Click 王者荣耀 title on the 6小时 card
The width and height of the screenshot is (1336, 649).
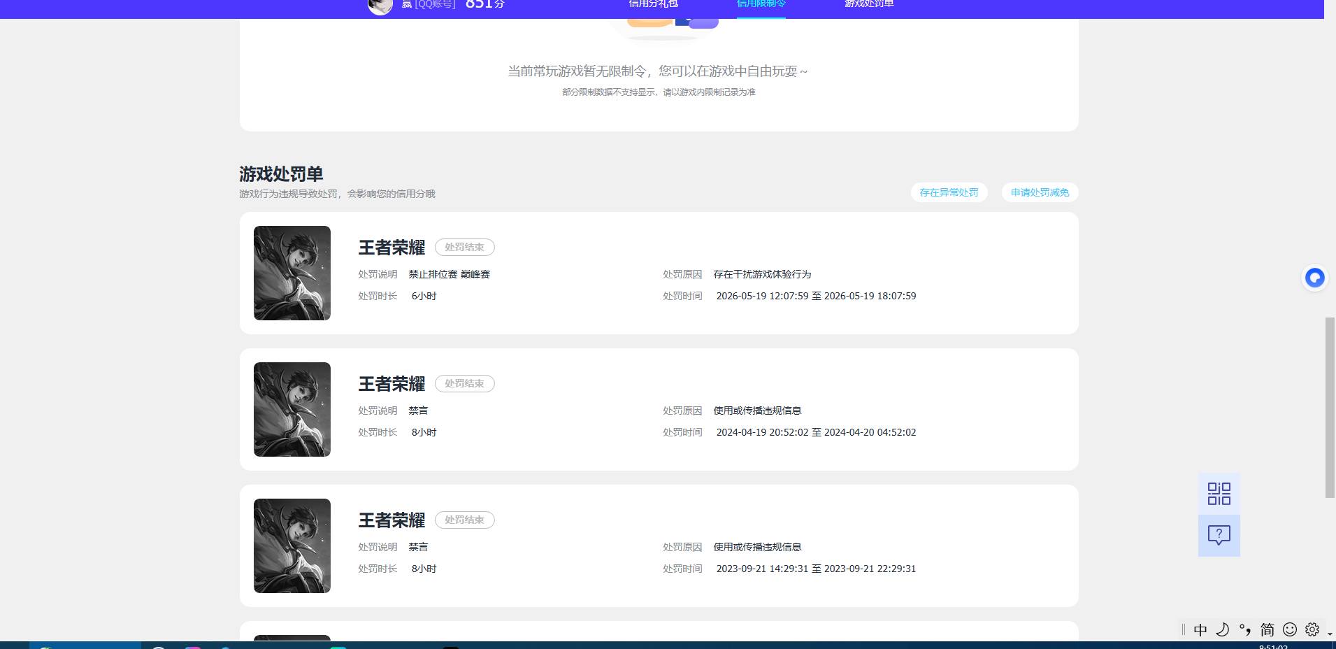(x=392, y=248)
